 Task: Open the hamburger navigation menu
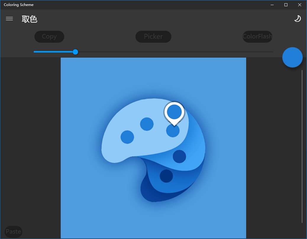pos(9,19)
